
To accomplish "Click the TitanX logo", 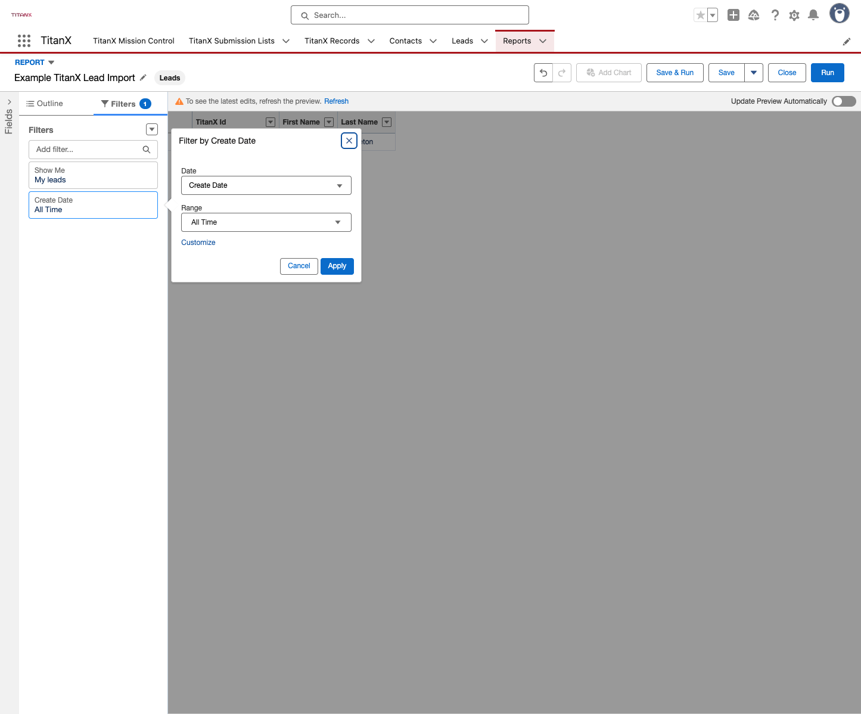I will point(21,15).
